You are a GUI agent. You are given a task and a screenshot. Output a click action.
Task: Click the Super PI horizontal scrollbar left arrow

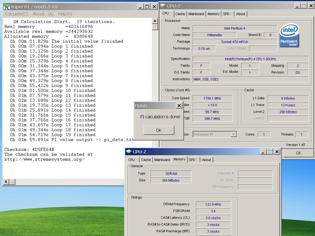coord(6,182)
